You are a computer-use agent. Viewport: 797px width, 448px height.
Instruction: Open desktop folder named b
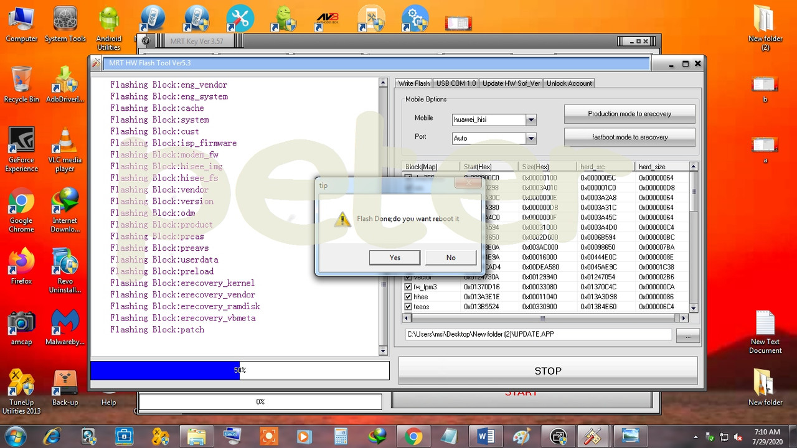pyautogui.click(x=765, y=89)
